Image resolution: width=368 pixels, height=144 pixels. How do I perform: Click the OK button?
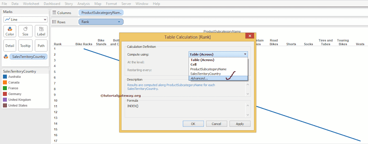(x=193, y=124)
